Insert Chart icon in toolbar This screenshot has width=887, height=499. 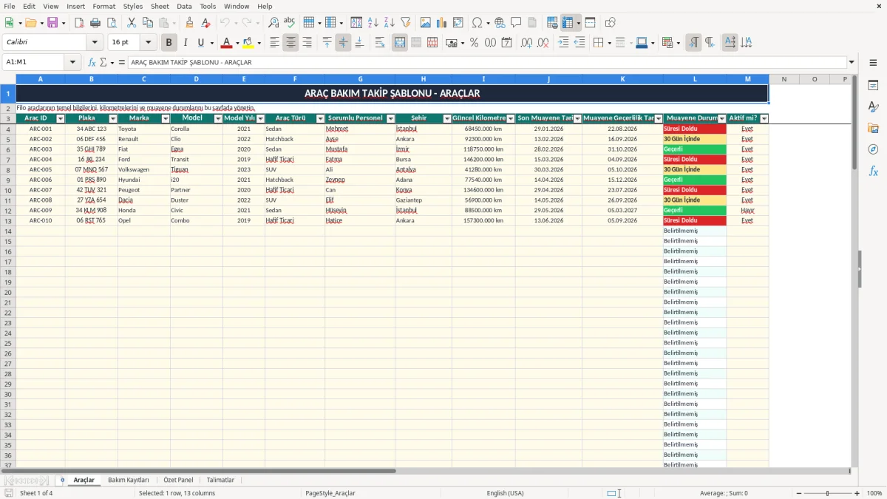pyautogui.click(x=442, y=23)
